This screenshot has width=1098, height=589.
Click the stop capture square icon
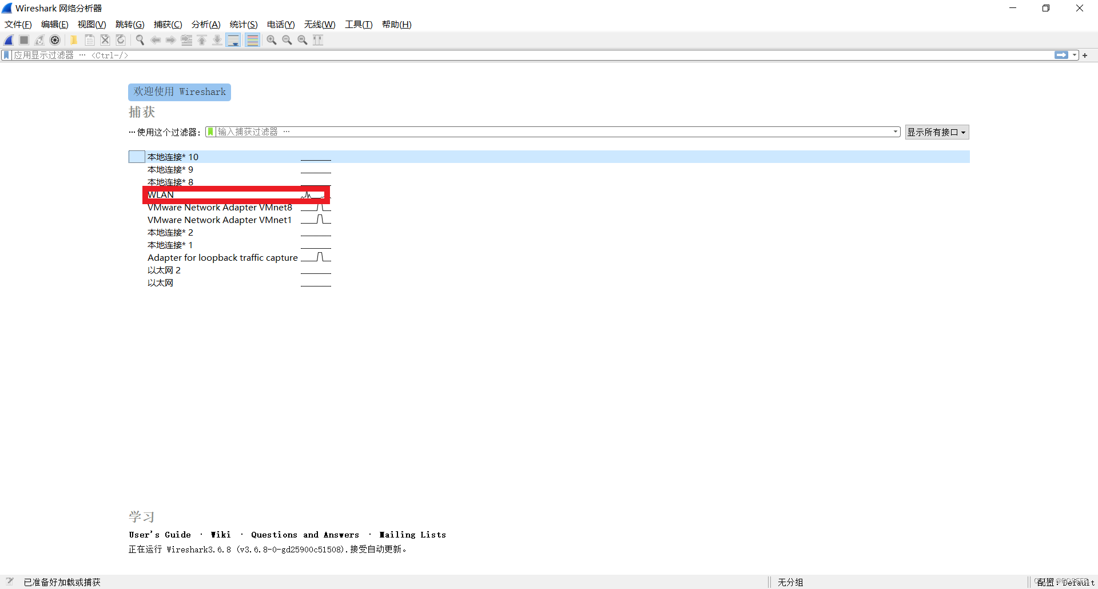point(24,40)
